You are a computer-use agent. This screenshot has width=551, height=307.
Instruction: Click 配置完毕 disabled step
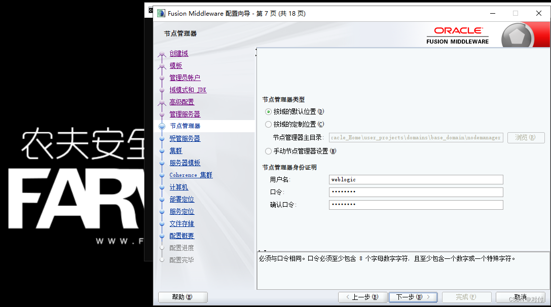point(181,260)
